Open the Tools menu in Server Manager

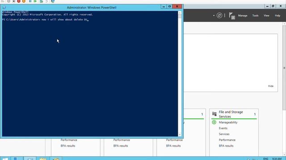click(x=255, y=16)
